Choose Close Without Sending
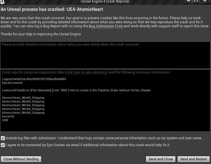Image resolution: width=211 pixels, height=164 pixels. [x=21, y=159]
